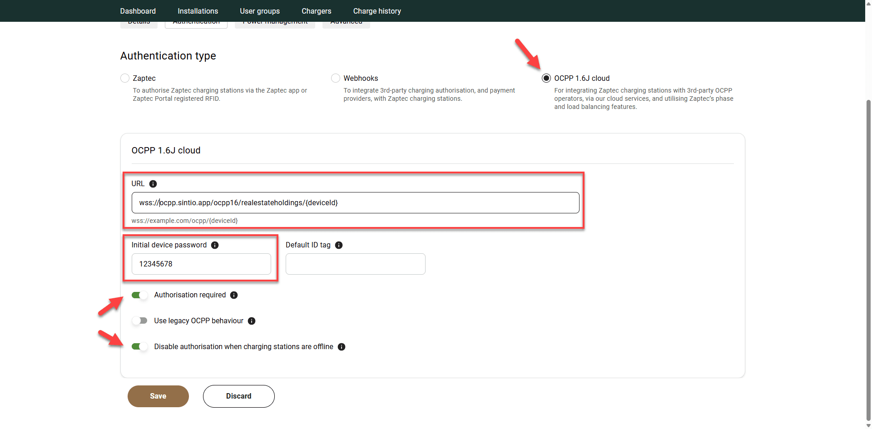Click info icon for offline authorisation setting

tap(342, 347)
